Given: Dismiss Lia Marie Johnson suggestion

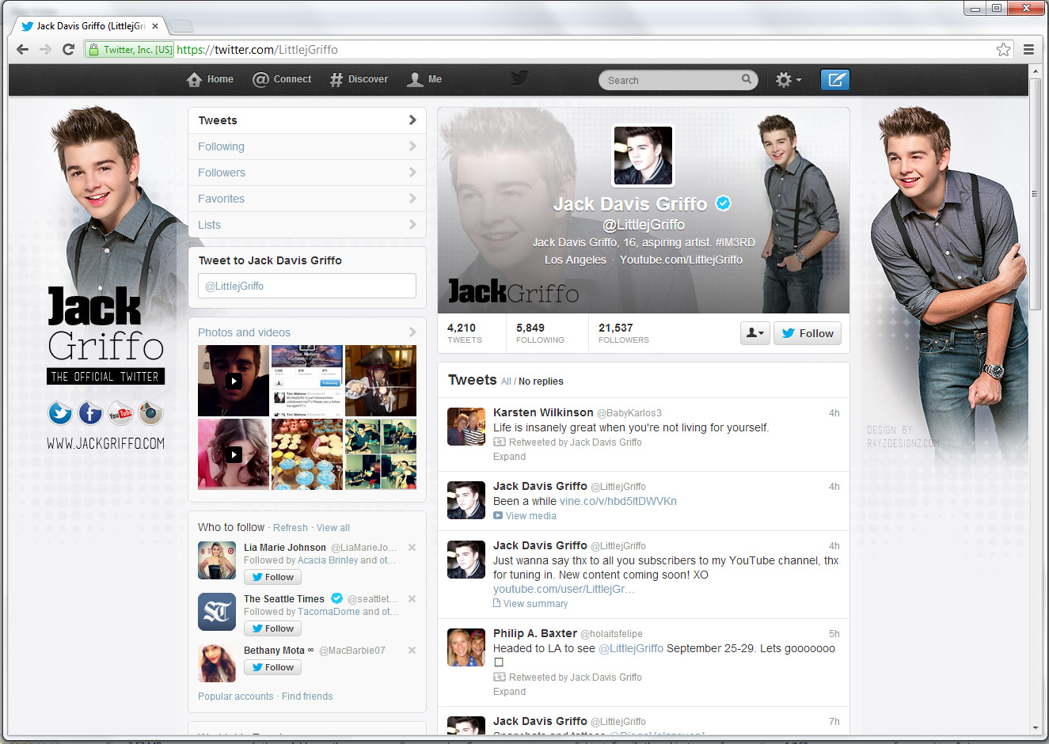Looking at the screenshot, I should (x=412, y=548).
